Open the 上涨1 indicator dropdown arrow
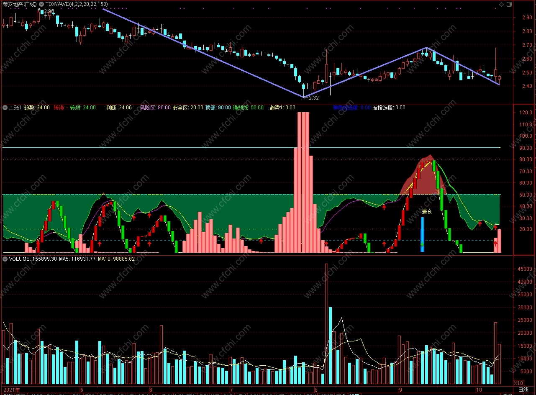536x395 pixels. point(5,108)
